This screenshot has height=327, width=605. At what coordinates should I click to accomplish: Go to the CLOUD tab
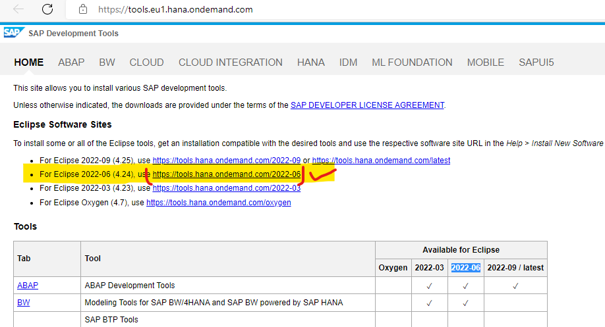[146, 63]
